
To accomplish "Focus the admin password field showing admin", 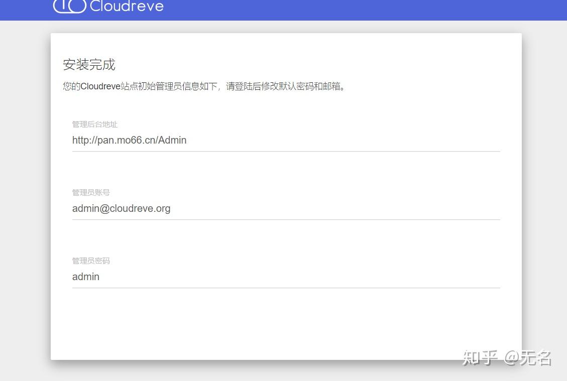I will click(286, 277).
